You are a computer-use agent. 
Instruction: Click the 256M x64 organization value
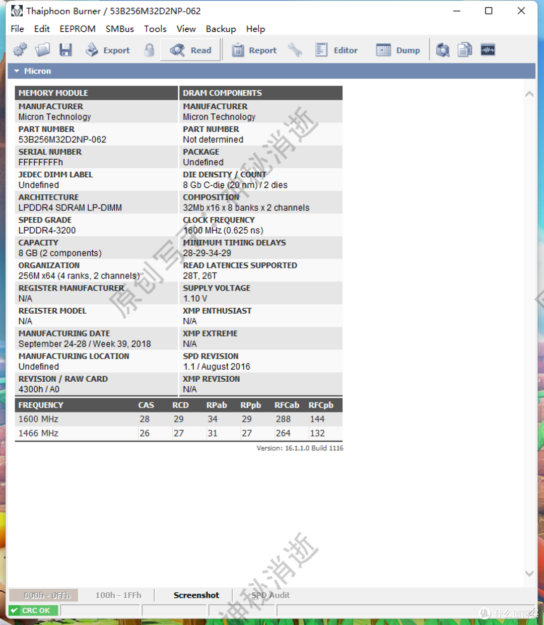click(x=79, y=275)
